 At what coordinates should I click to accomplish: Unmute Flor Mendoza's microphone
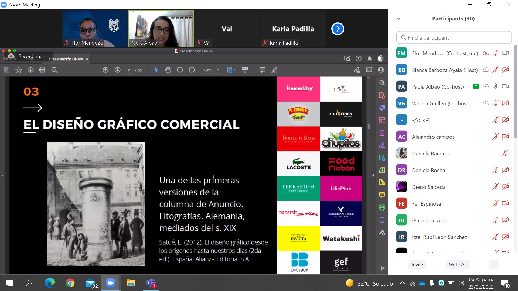(496, 53)
